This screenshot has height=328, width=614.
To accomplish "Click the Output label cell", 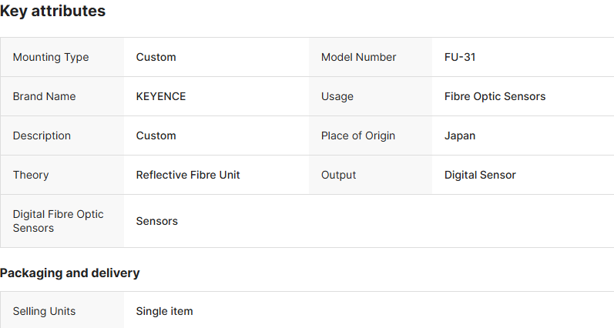I will click(x=339, y=175).
